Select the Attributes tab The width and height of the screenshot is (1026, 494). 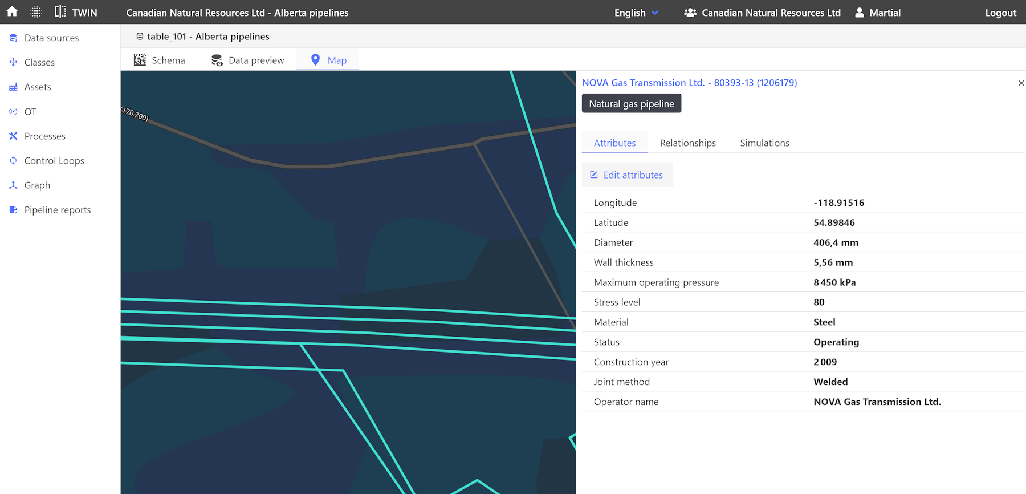(614, 143)
